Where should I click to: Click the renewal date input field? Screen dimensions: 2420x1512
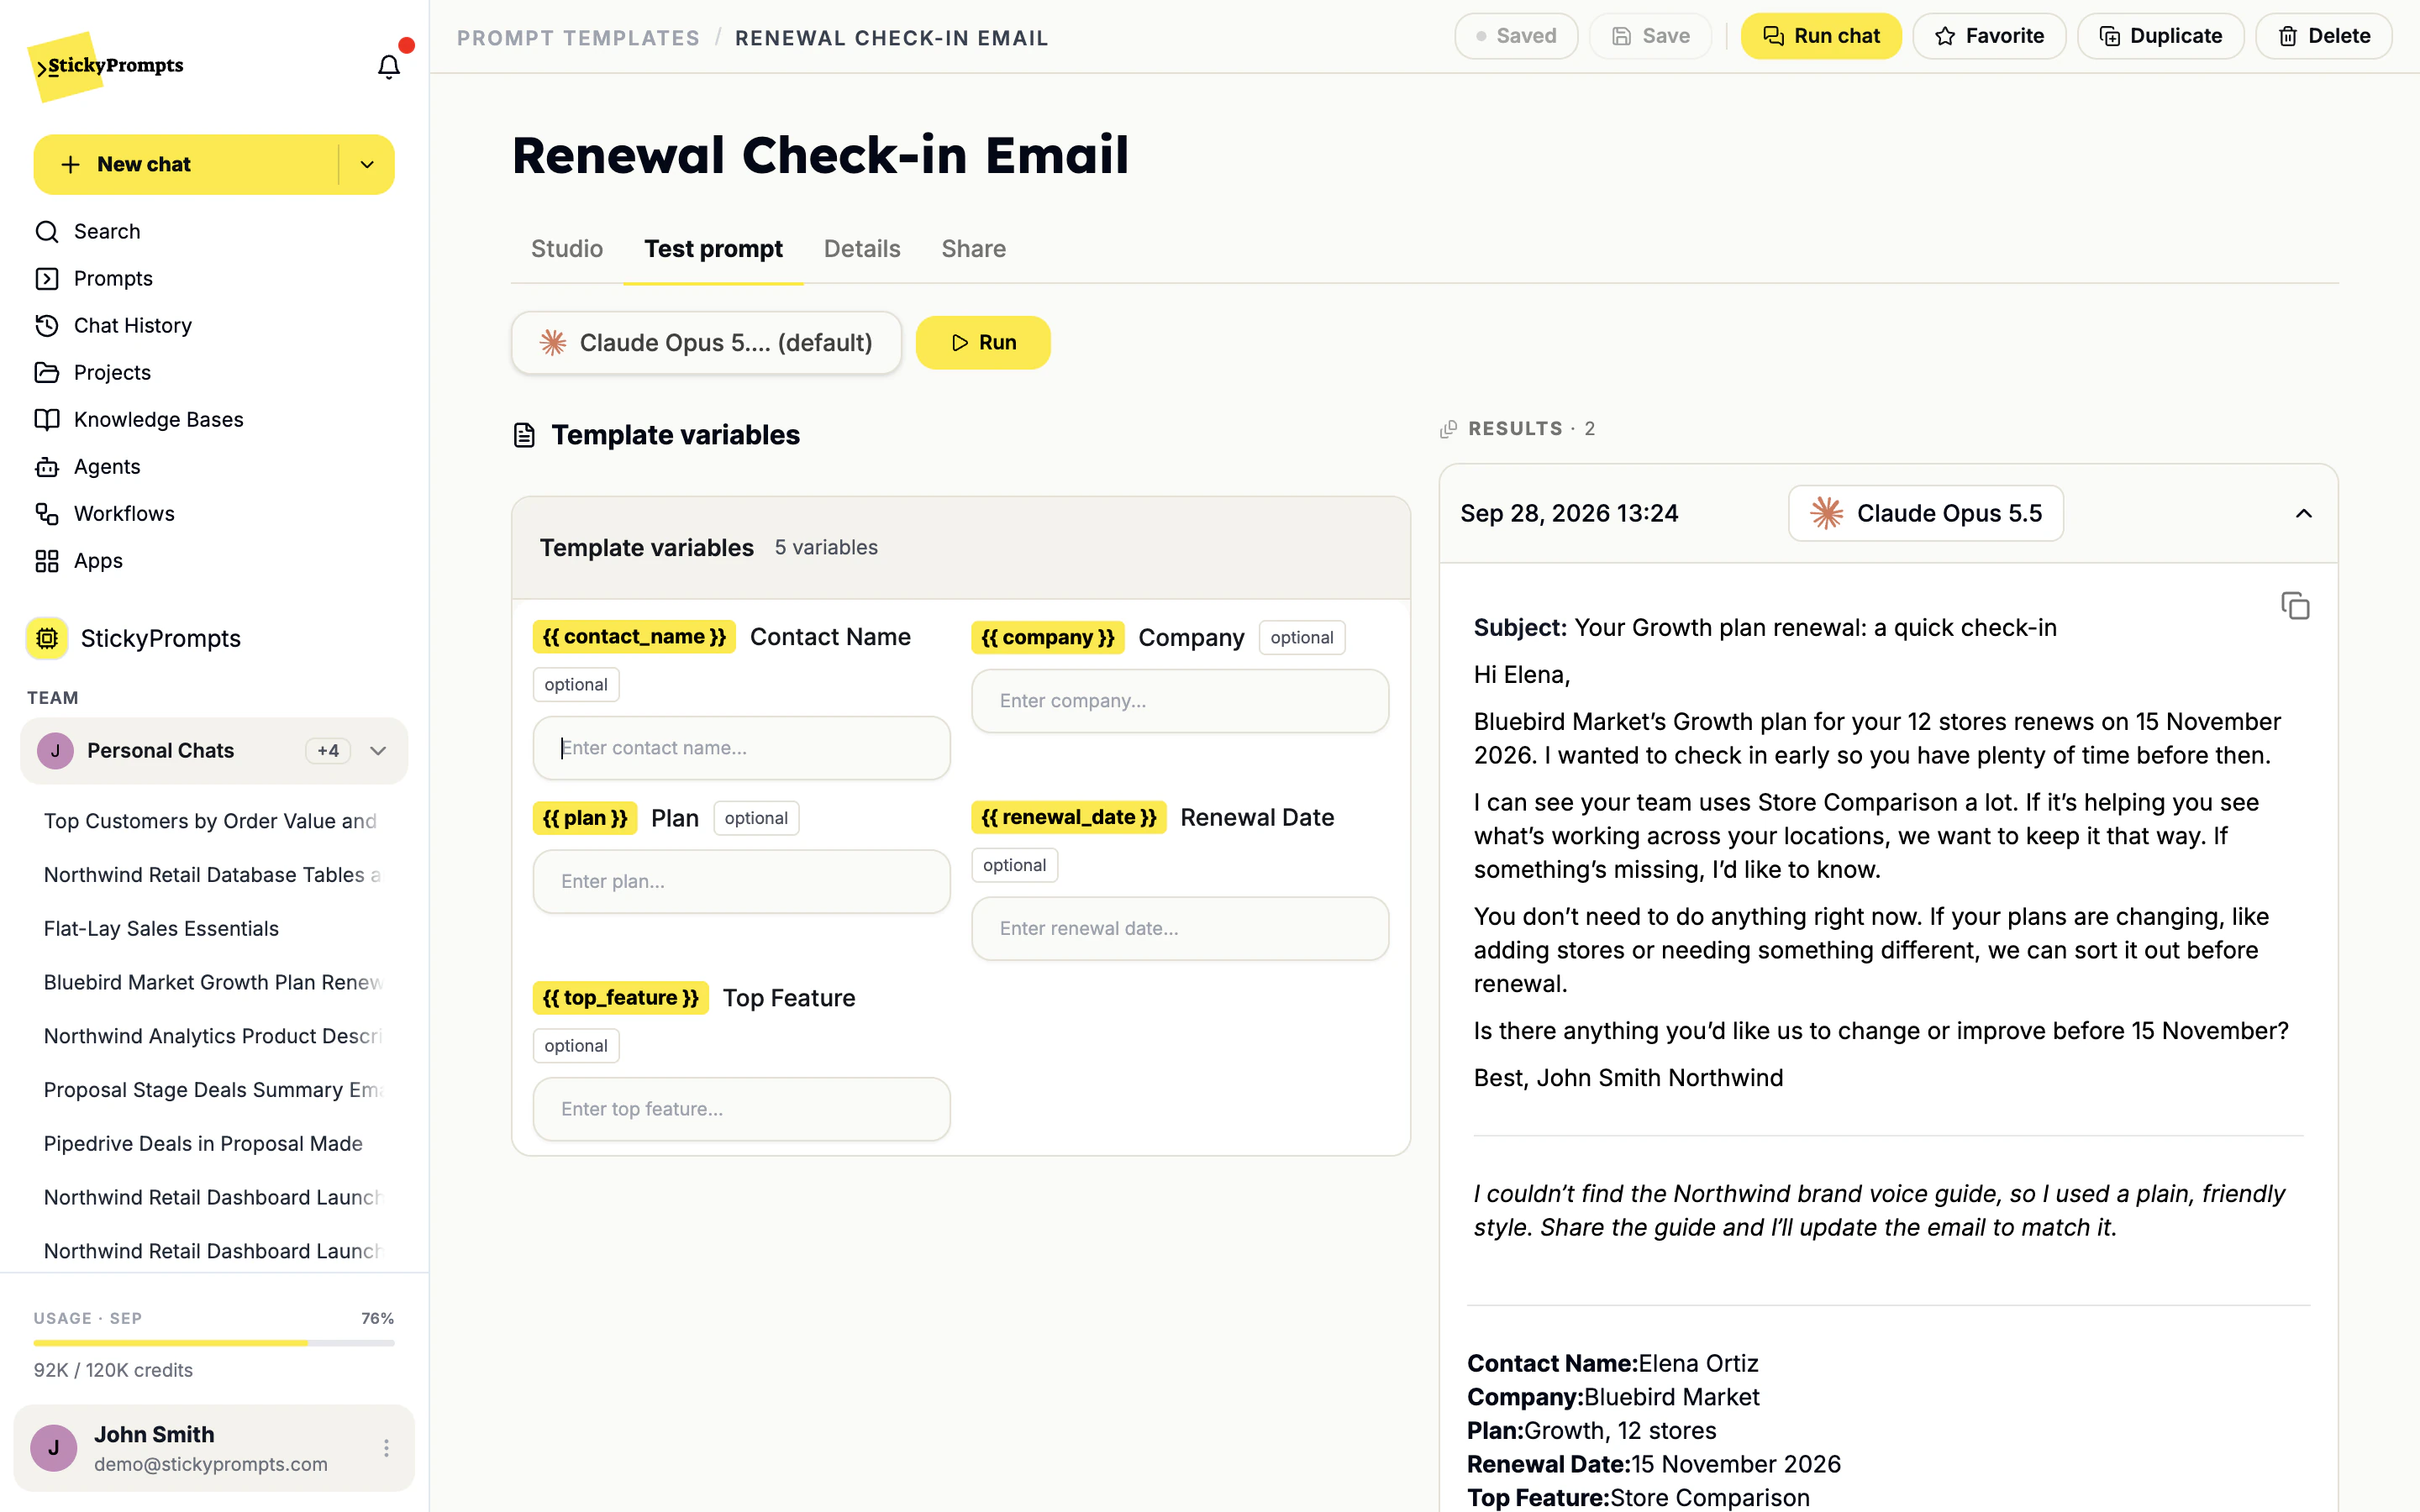(1180, 928)
